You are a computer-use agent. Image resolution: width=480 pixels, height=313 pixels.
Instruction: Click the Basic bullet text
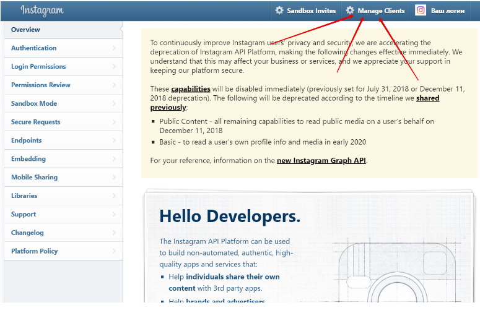263,142
